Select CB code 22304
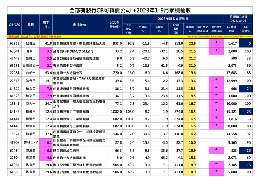This screenshot has width=260, height=184. pyautogui.click(x=14, y=158)
